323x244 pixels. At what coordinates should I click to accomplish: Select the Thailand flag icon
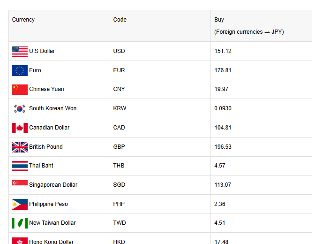click(x=20, y=166)
